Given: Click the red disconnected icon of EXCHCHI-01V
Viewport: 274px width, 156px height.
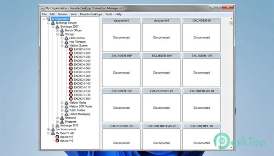Looking at the screenshot, I should click(71, 50).
